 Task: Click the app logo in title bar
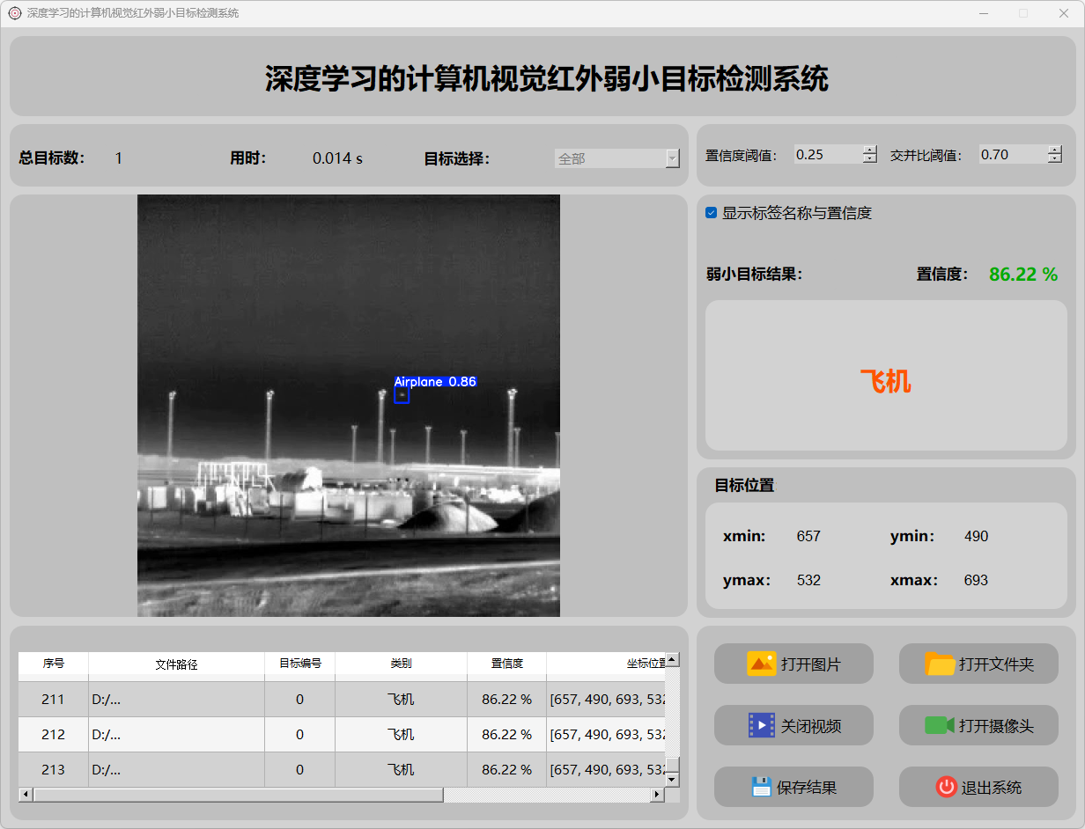click(x=14, y=13)
